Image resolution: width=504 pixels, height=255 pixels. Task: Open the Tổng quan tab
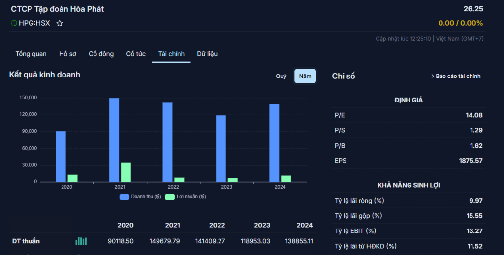coord(31,54)
